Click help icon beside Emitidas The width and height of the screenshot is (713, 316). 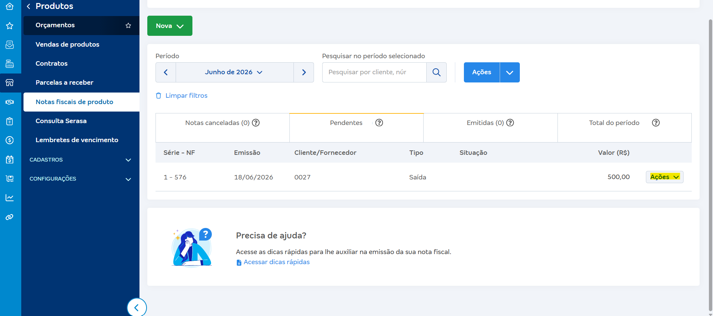click(x=510, y=123)
